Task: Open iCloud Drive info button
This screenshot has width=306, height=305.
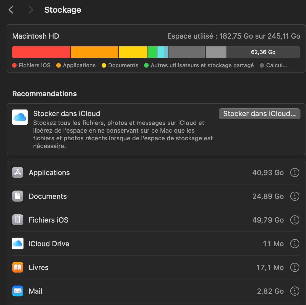Action: [x=295, y=244]
